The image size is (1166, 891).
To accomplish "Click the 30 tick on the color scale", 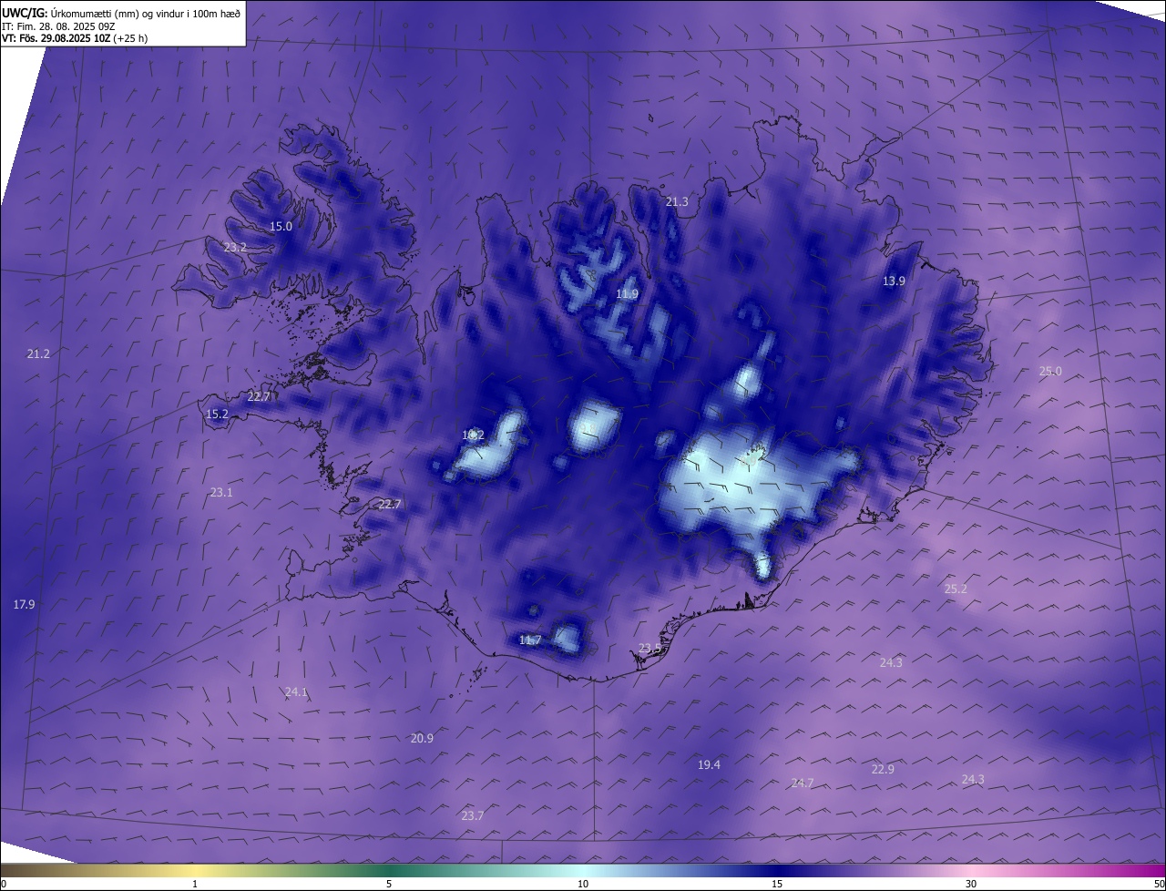I will [x=971, y=884].
